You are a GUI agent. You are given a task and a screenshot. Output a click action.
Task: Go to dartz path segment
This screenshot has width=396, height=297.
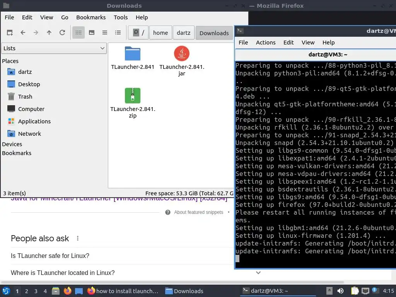point(184,32)
